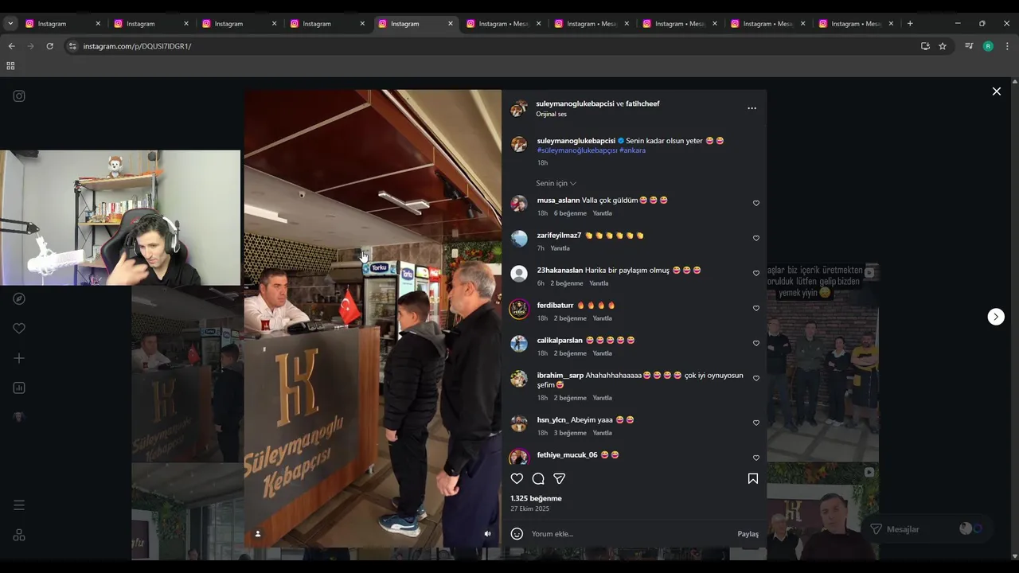Like musa_aslann's comment
Viewport: 1019px width, 573px height.
[756, 203]
